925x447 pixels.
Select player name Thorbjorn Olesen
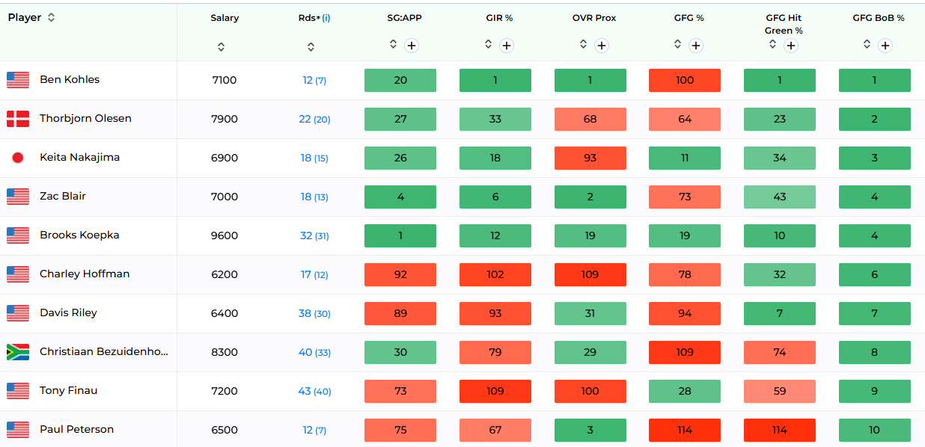click(x=85, y=118)
